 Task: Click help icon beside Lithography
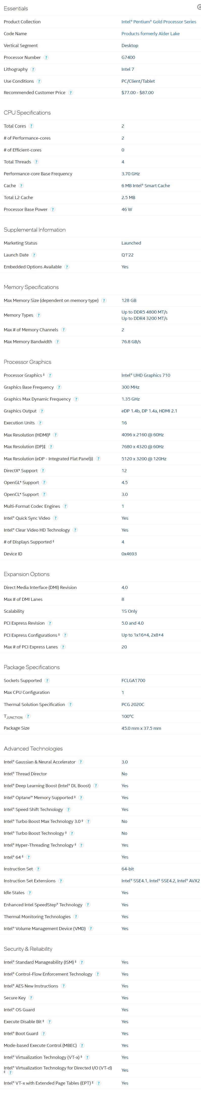(33, 69)
